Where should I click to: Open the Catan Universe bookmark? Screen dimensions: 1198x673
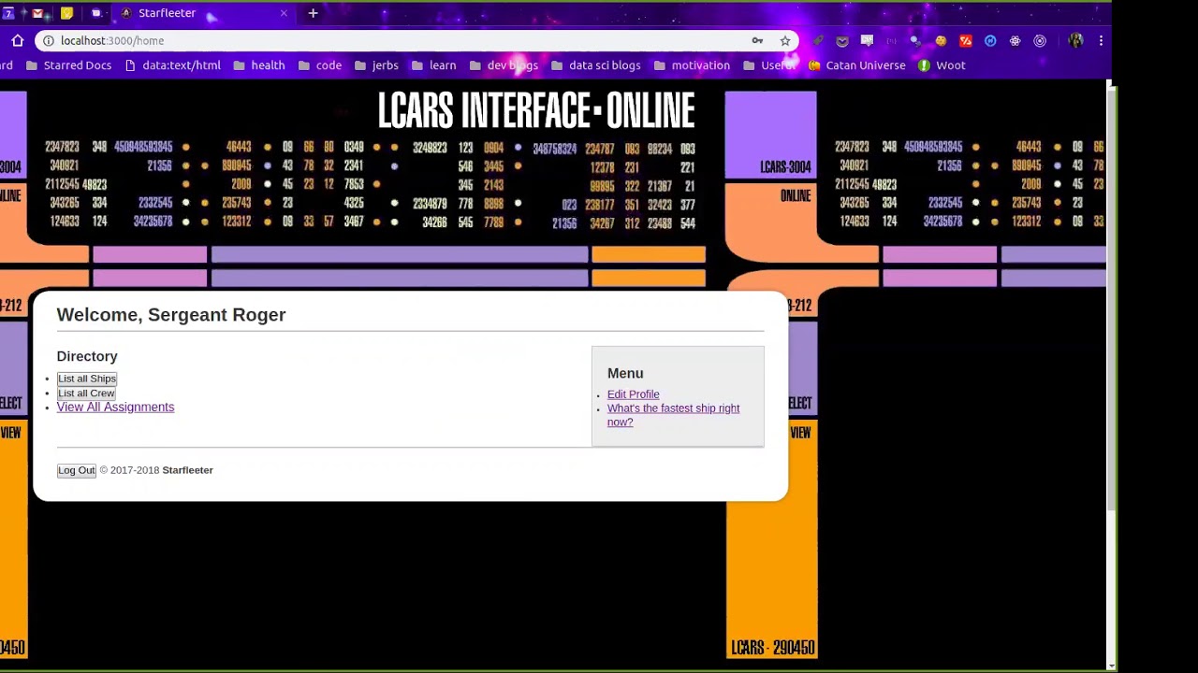[856, 65]
